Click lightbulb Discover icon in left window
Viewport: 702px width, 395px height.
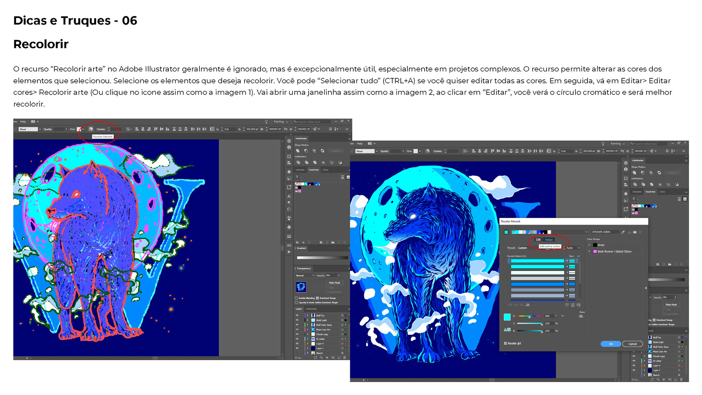click(266, 122)
